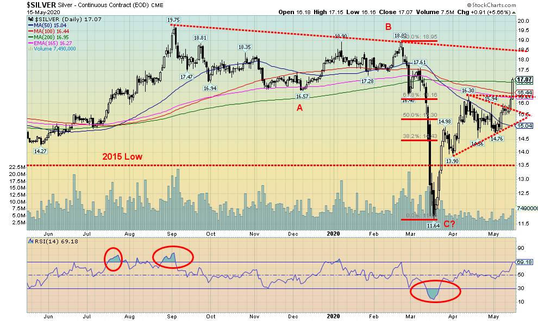Click the 19.75 peak price label
Screen dimensions: 538x321
174,20
